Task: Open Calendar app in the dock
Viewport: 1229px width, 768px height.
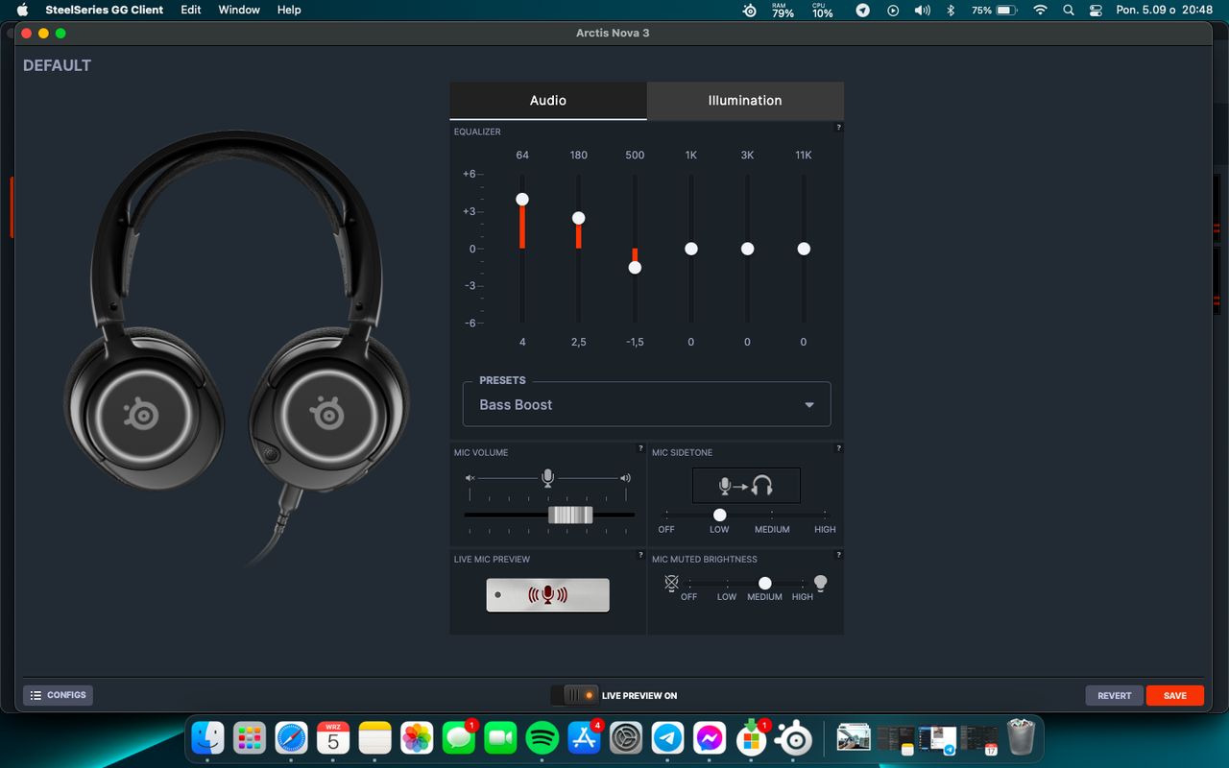Action: coord(333,738)
